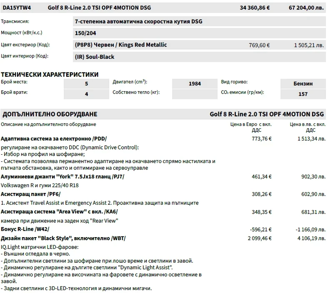Click Цена в Евро с вкл. ДДС header
This screenshot has width=333, height=293.
251,127
